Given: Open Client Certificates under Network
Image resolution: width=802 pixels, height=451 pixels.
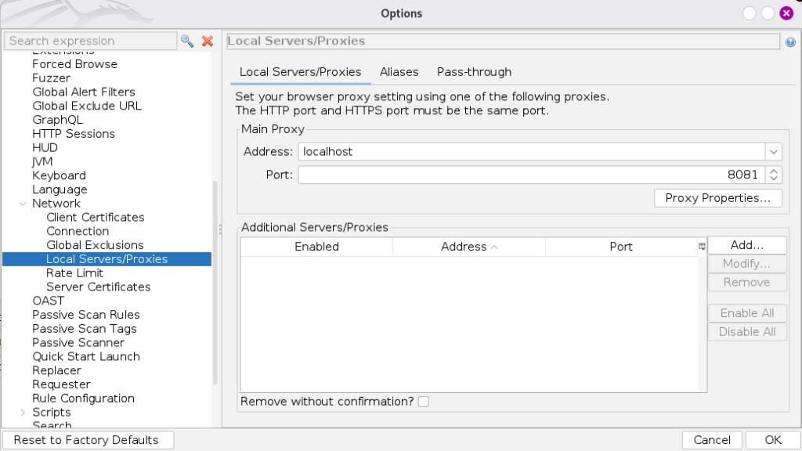Looking at the screenshot, I should [x=95, y=218].
